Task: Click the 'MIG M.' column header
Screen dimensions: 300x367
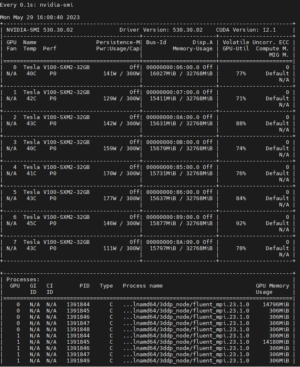Action: (279, 55)
